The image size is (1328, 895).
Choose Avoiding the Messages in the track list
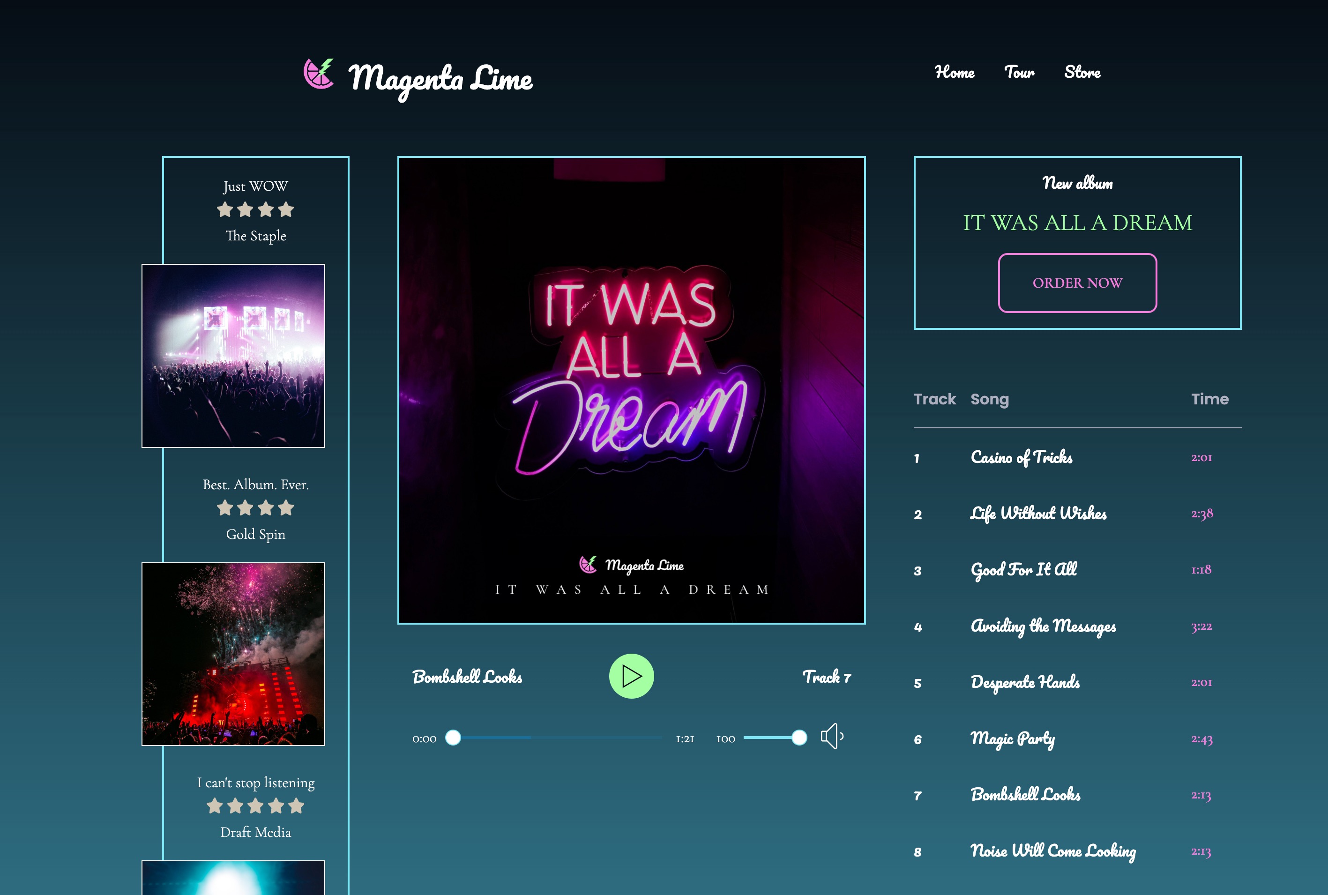click(x=1044, y=626)
